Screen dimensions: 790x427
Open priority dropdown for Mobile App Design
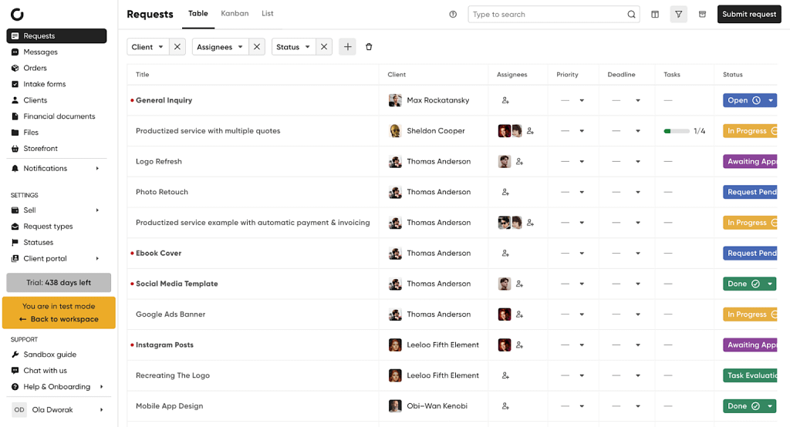coord(582,406)
